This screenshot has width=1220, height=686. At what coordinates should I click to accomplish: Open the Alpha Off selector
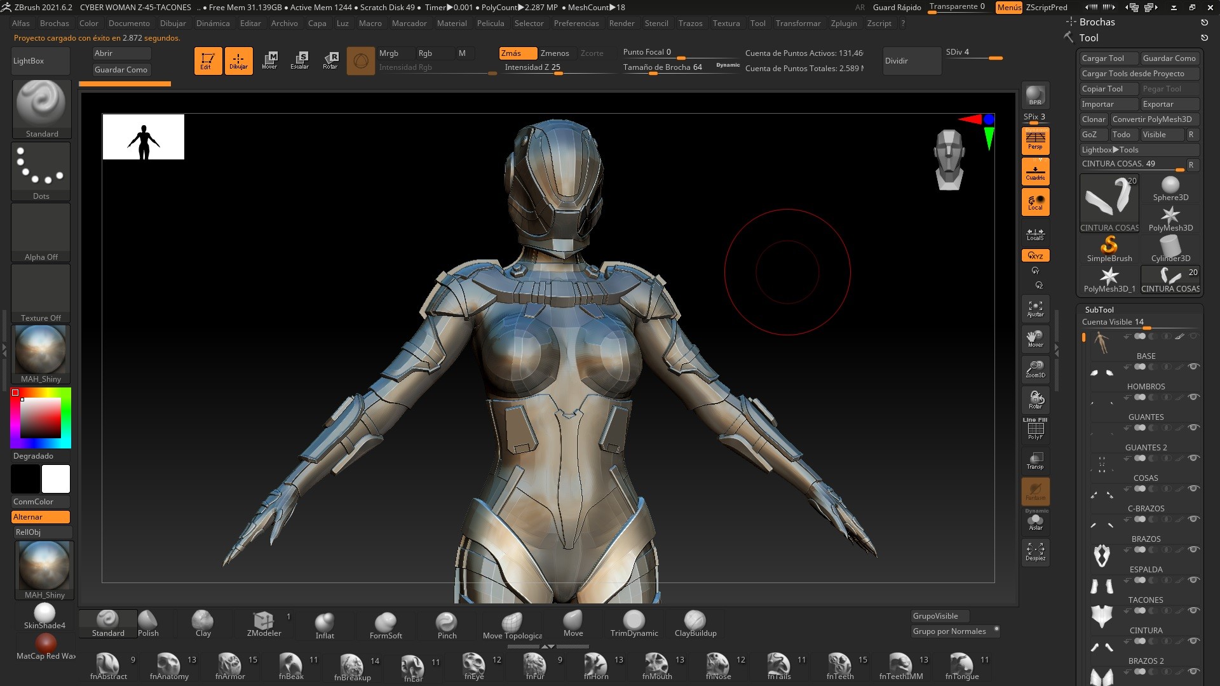(x=41, y=232)
